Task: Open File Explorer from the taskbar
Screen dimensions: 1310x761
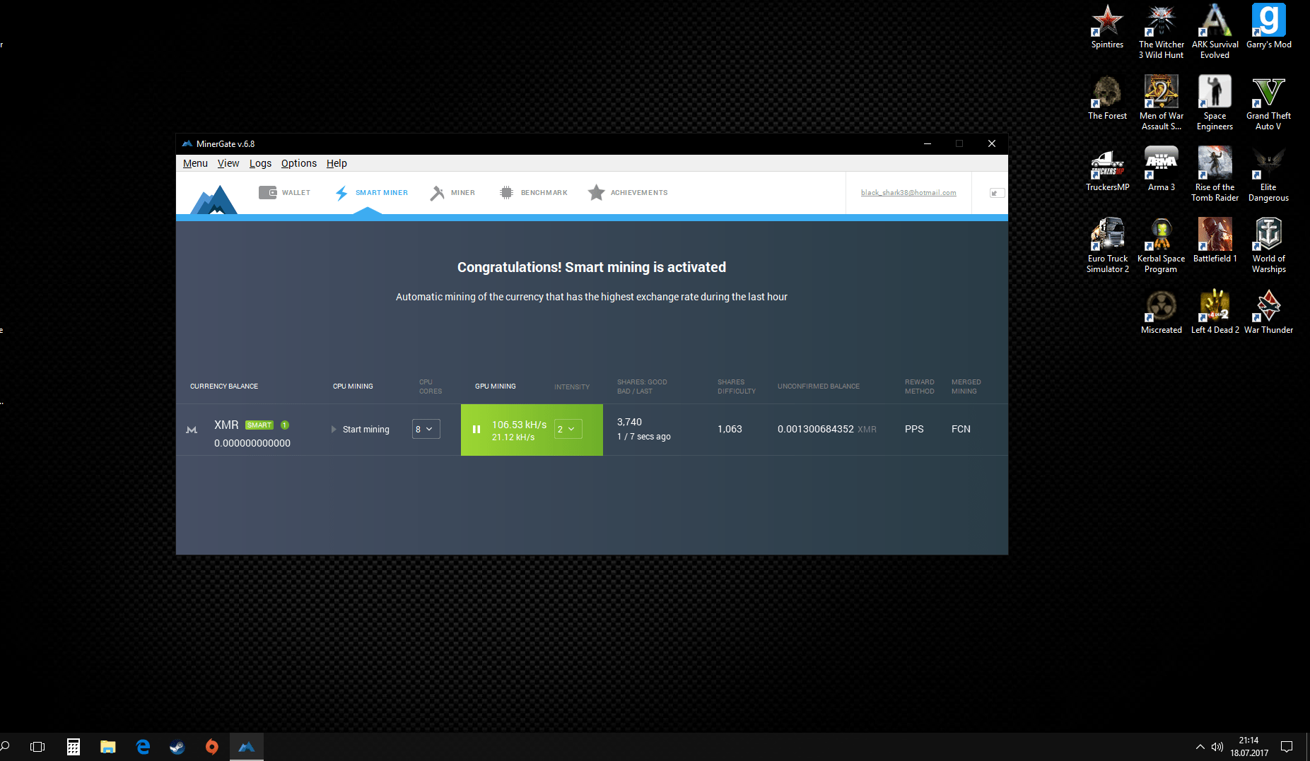Action: click(107, 747)
